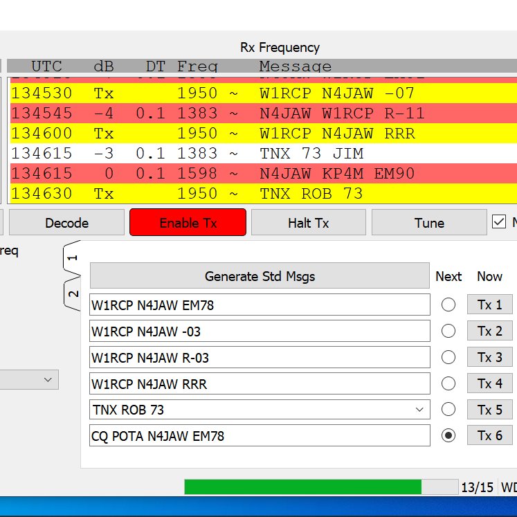The image size is (517, 517).
Task: Send Tx 4 message now
Action: click(x=489, y=383)
